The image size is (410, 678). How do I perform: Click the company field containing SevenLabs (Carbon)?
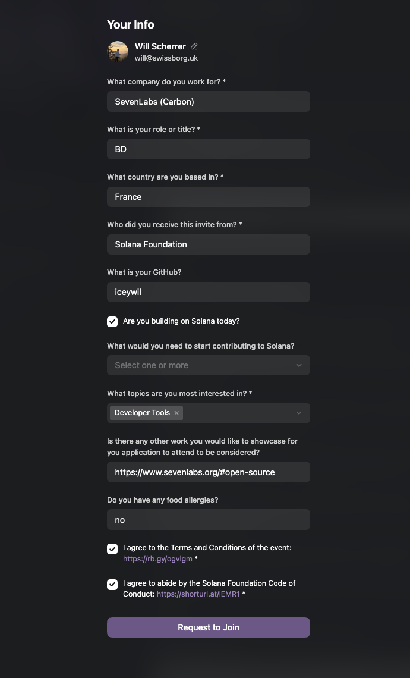pyautogui.click(x=208, y=102)
